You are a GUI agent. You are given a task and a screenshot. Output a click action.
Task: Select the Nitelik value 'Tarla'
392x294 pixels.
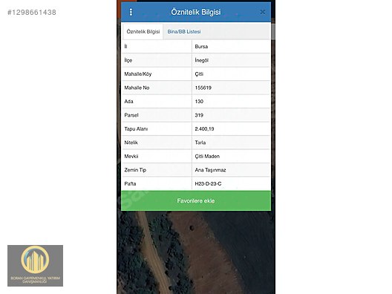tap(200, 143)
